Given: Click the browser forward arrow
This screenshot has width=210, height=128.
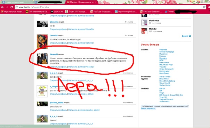Looking at the screenshot, I should [7, 7].
